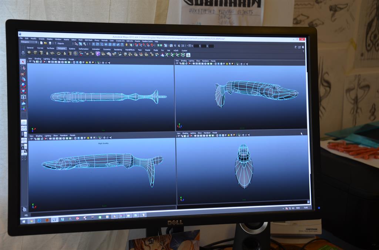This screenshot has height=250, width=379.
Task: Click select by component type icon
Action: pyautogui.click(x=85, y=44)
